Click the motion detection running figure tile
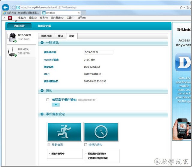This screenshot has height=167, width=192. point(64,132)
